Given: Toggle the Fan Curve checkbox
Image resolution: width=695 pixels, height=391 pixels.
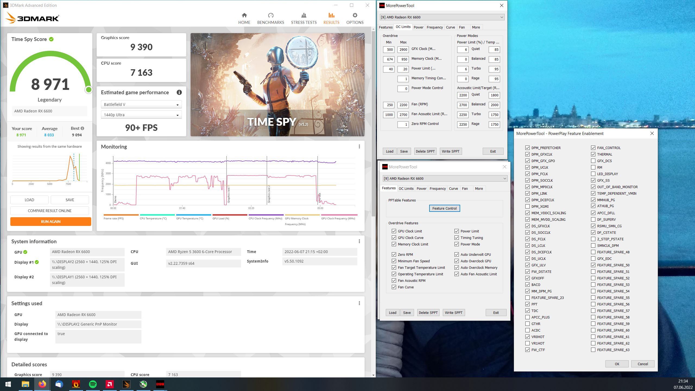Looking at the screenshot, I should tap(394, 287).
